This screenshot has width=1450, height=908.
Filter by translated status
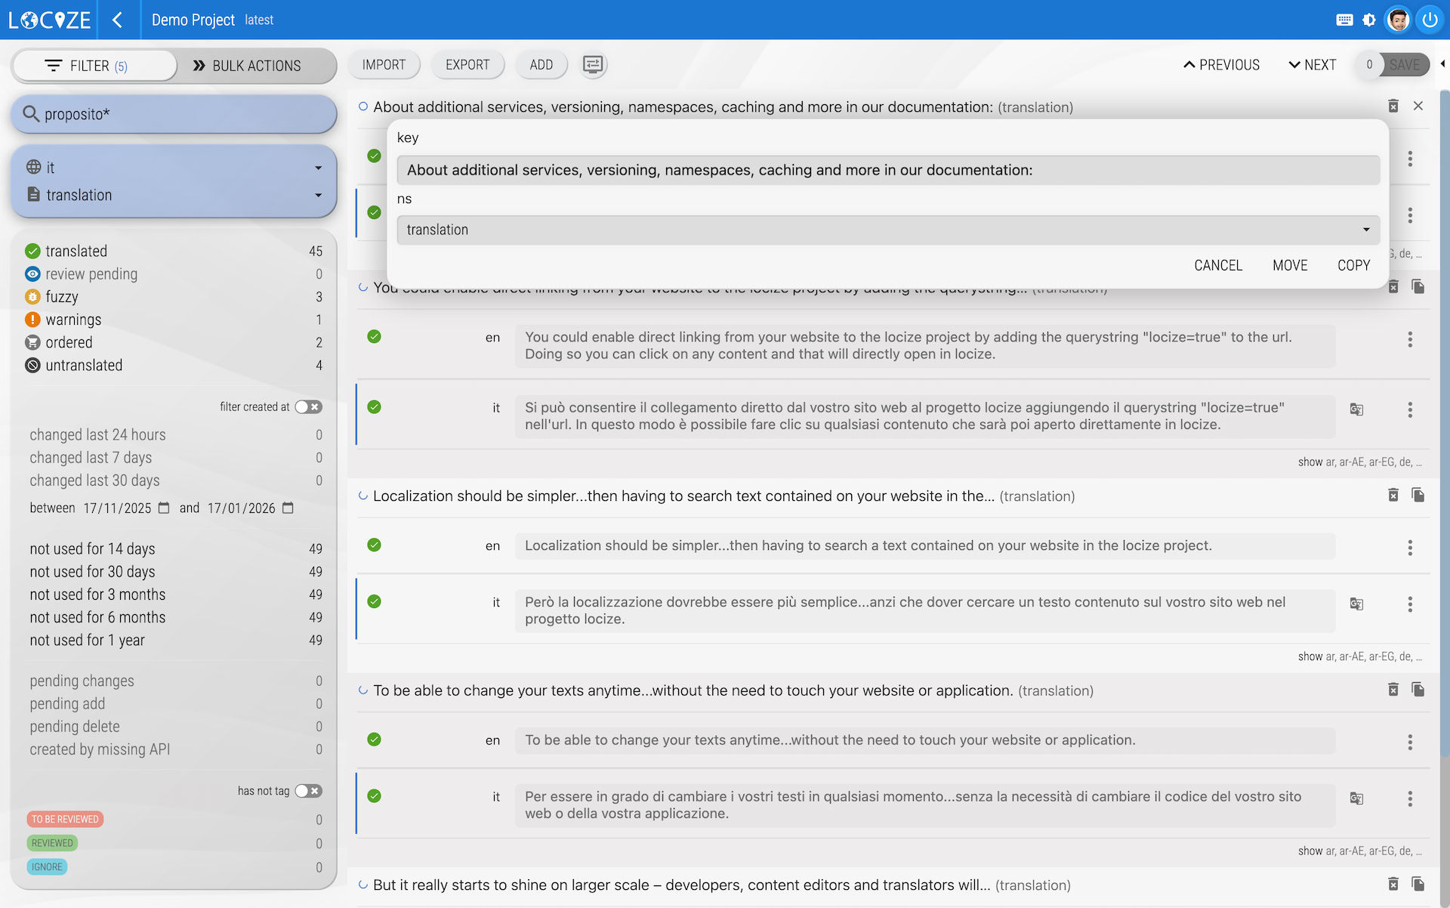coord(76,251)
